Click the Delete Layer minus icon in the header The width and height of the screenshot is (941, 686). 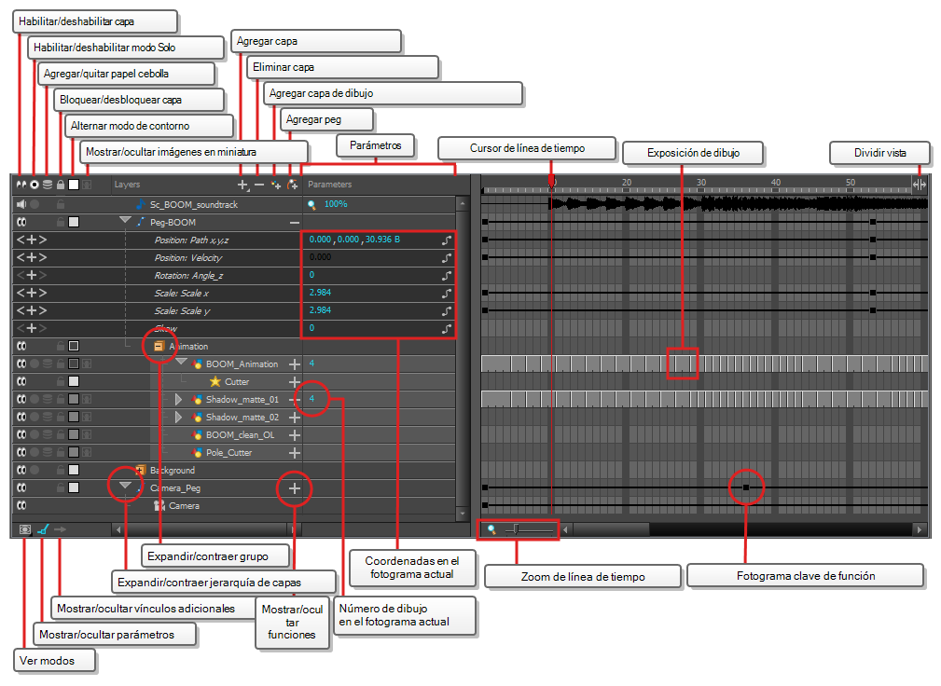(258, 185)
